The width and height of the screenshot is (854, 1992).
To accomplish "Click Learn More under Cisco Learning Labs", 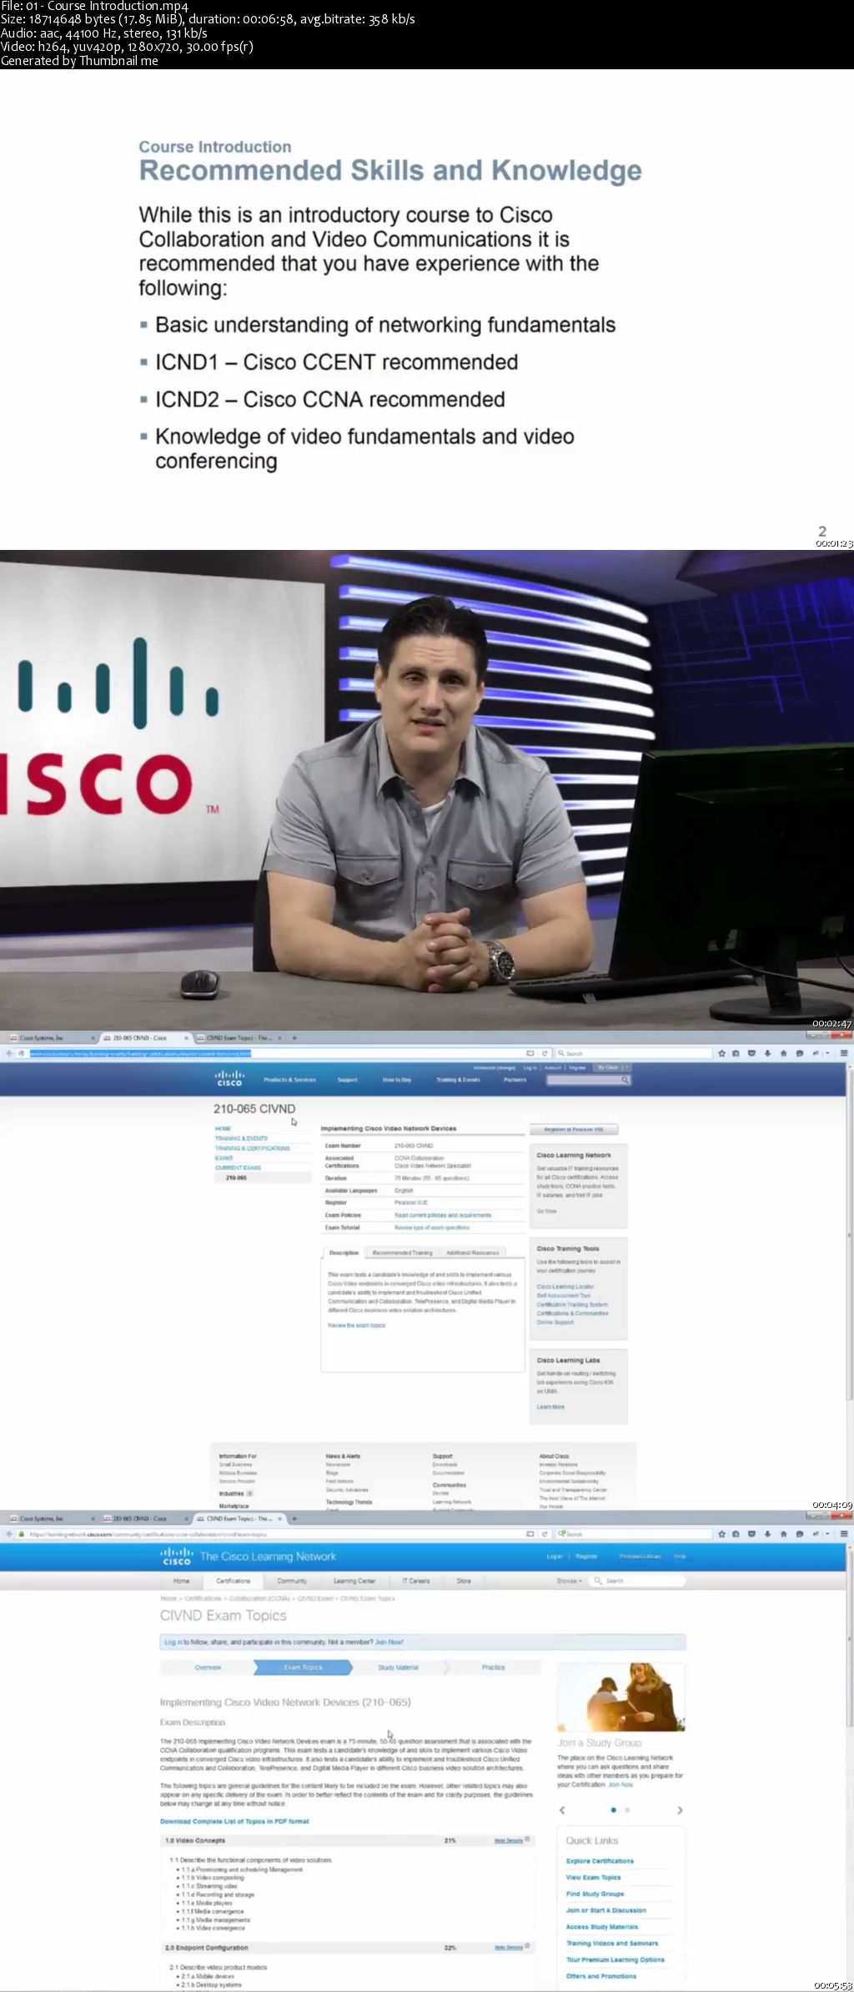I will [550, 1407].
